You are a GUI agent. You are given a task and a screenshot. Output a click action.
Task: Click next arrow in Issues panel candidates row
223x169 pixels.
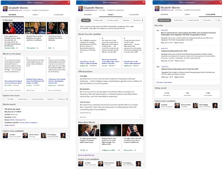point(143,164)
